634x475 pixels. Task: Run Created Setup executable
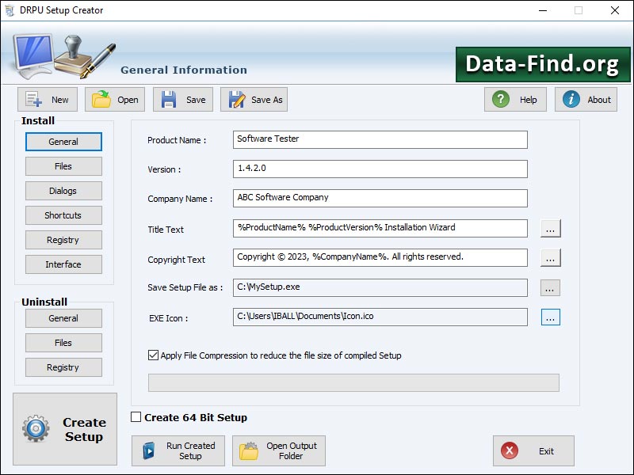pos(178,450)
